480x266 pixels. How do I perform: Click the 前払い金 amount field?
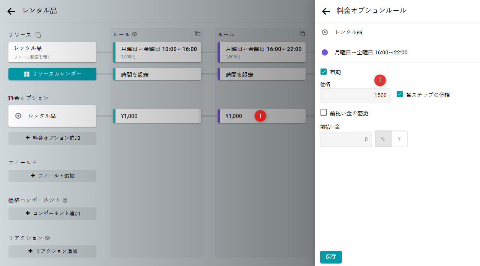pyautogui.click(x=346, y=139)
